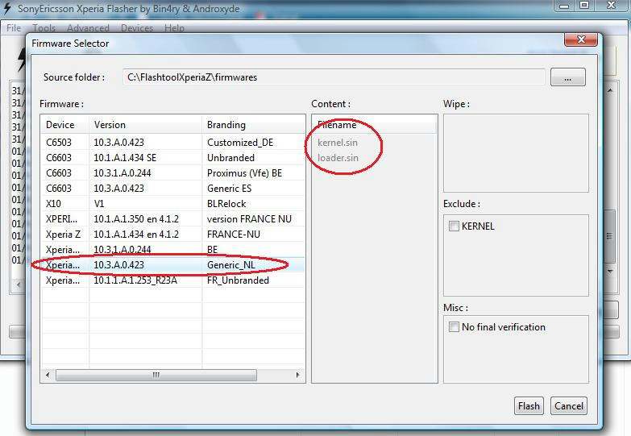Image resolution: width=631 pixels, height=436 pixels.
Task: Select the FR_Unbranded firmware row
Action: pos(173,280)
